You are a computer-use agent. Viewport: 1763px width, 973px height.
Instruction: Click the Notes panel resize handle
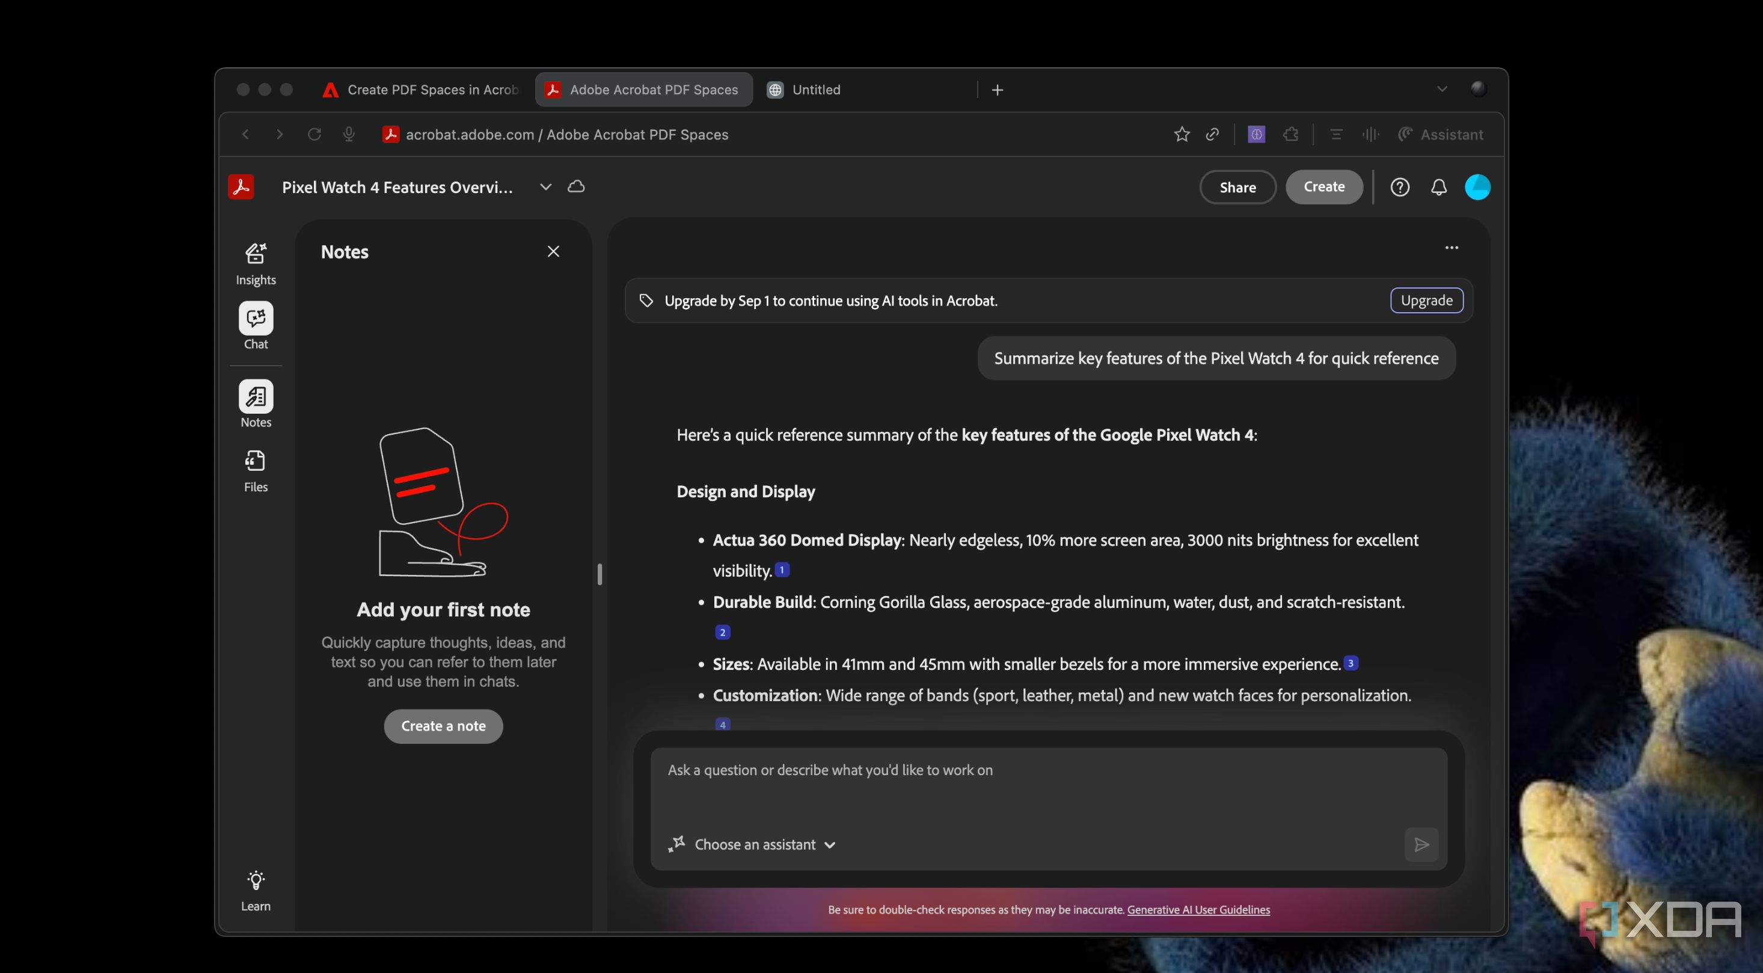click(599, 574)
